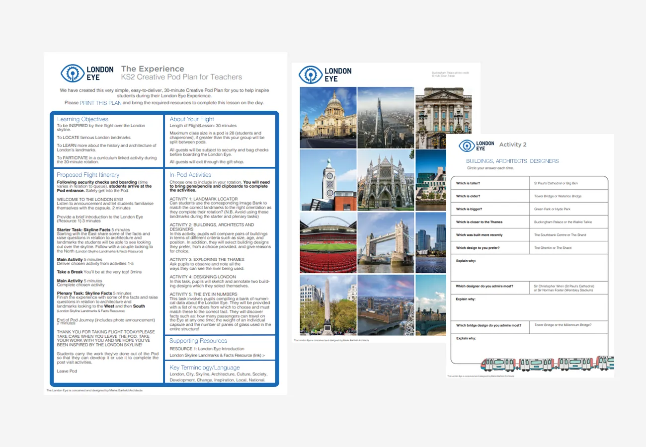Click the About Your Flight heading
646x447 pixels.
pyautogui.click(x=192, y=119)
